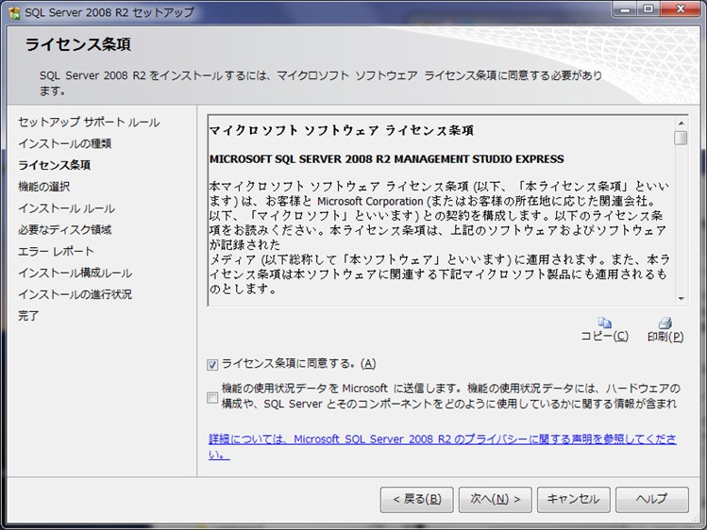The height and width of the screenshot is (530, 707).
Task: Open help with the ヘルプ button
Action: pyautogui.click(x=651, y=499)
